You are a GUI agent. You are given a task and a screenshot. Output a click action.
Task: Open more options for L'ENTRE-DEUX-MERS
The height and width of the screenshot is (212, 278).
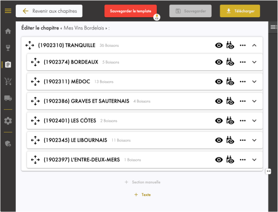point(243,160)
